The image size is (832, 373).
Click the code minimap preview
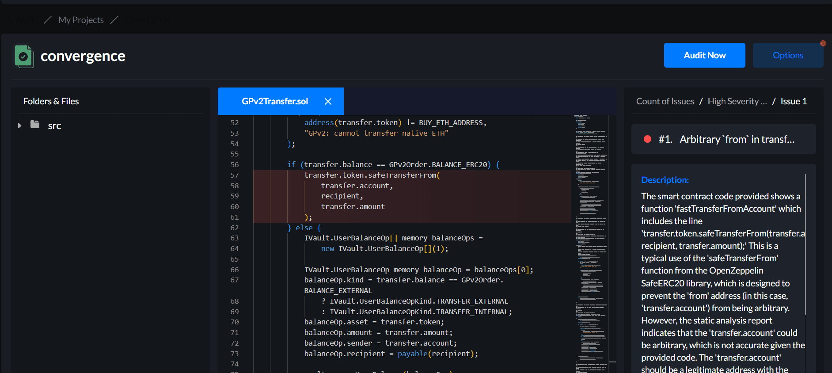(591, 243)
